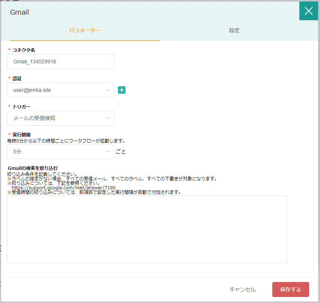Edit the コネクタ名 field Gmail_134529916

click(x=60, y=61)
